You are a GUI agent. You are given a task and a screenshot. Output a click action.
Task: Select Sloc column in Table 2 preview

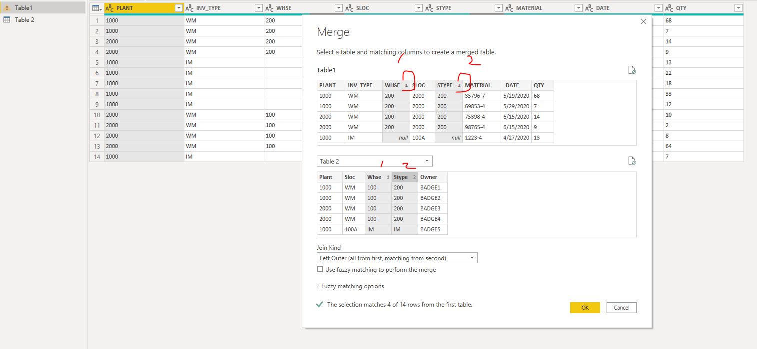tap(354, 177)
